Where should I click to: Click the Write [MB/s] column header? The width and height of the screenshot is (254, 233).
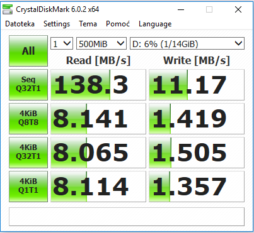pos(197,60)
